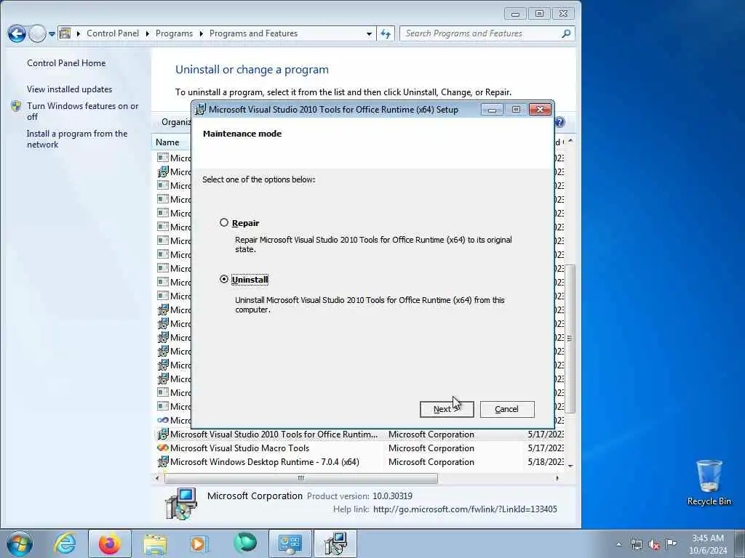Image resolution: width=745 pixels, height=558 pixels.
Task: Click the large program icon in details pane
Action: click(180, 504)
